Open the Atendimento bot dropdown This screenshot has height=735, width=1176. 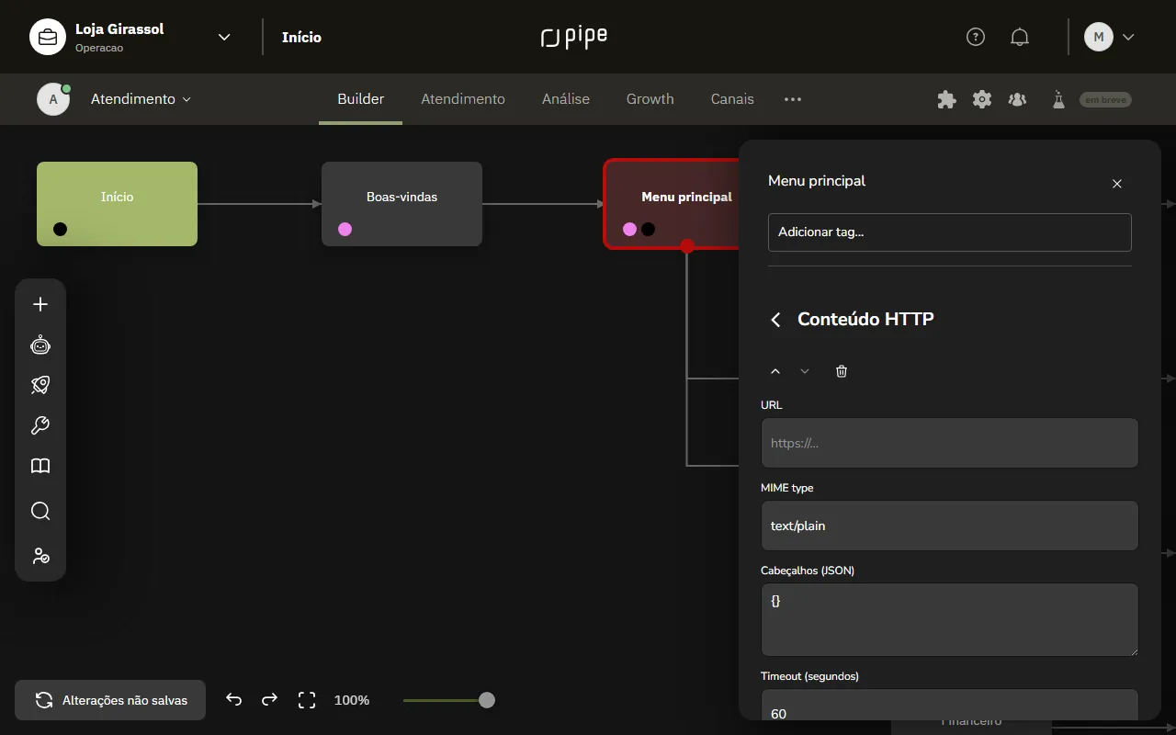click(x=141, y=99)
